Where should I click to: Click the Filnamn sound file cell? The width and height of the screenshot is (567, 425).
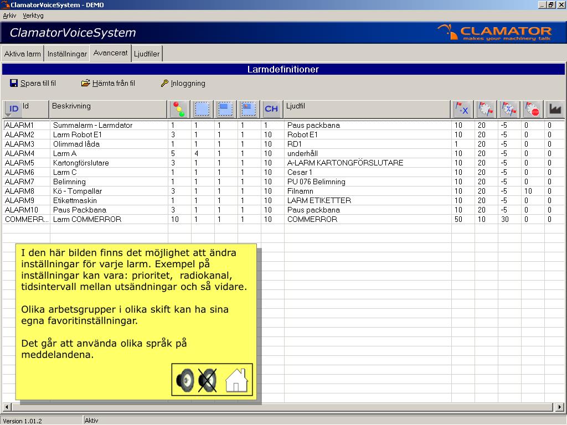coord(368,191)
